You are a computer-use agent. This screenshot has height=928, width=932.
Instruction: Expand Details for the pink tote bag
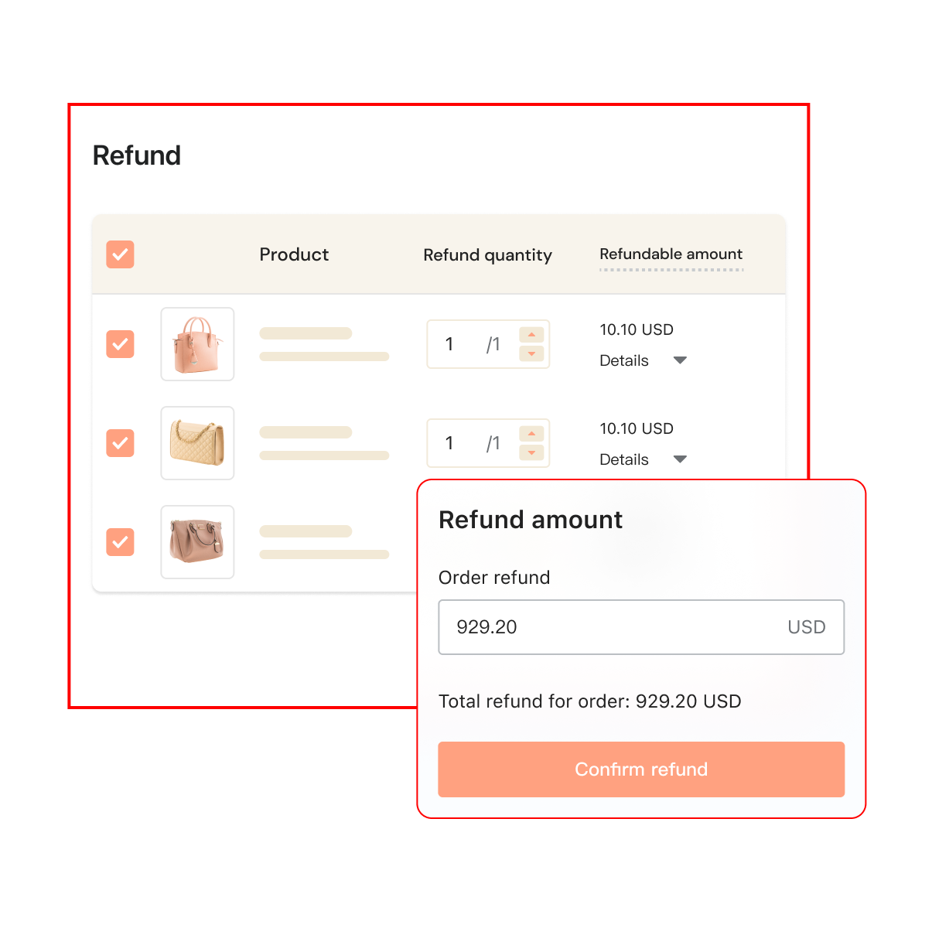(643, 360)
